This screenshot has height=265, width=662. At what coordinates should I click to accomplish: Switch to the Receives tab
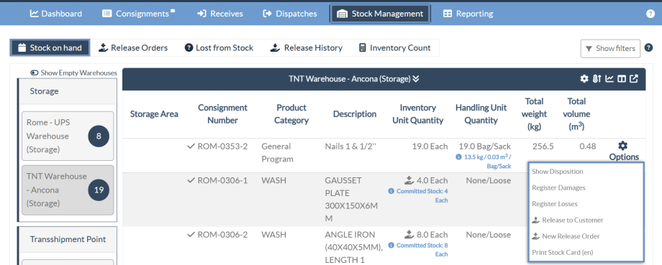(x=220, y=14)
